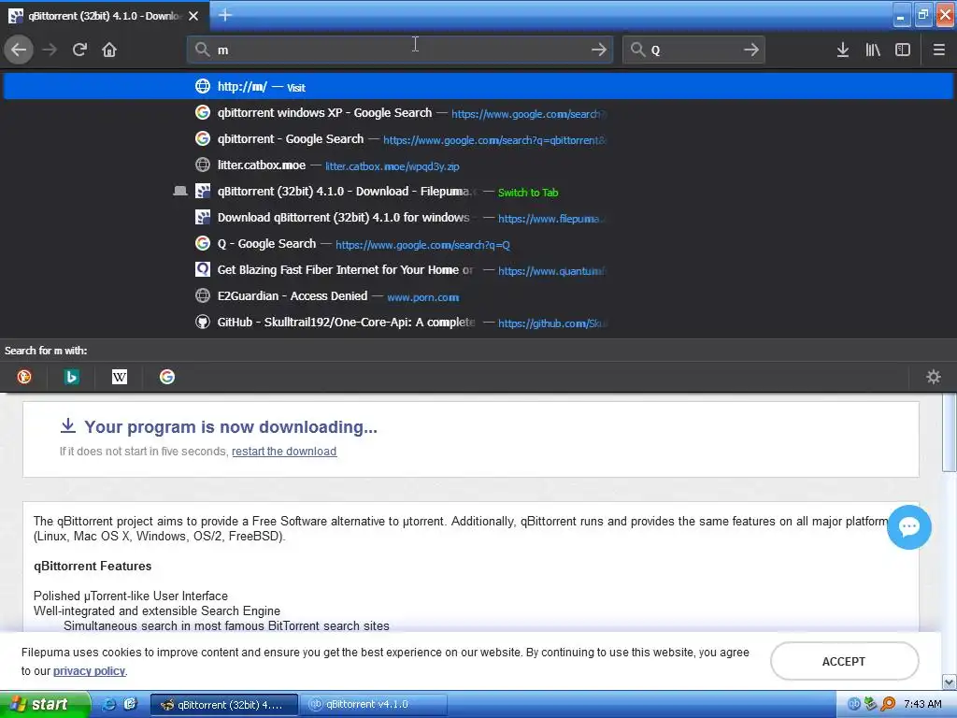Screen dimensions: 957x718
Task: Open the blue chat bubble widget
Action: 908,527
